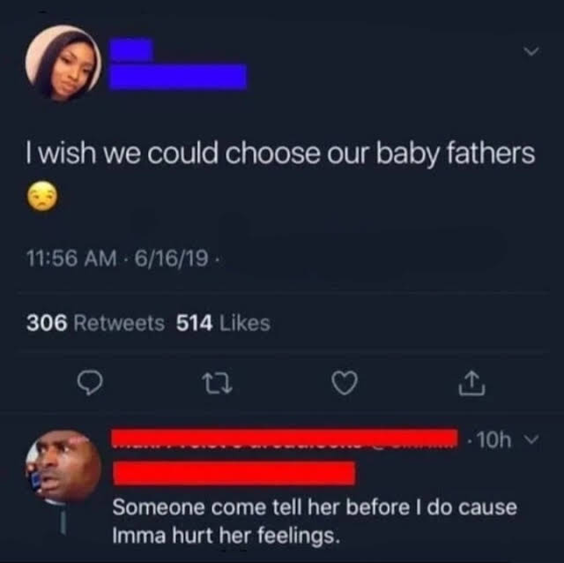Screen dimensions: 564x563
Task: Open the reply text 'Someone come tell her'
Action: [x=315, y=521]
